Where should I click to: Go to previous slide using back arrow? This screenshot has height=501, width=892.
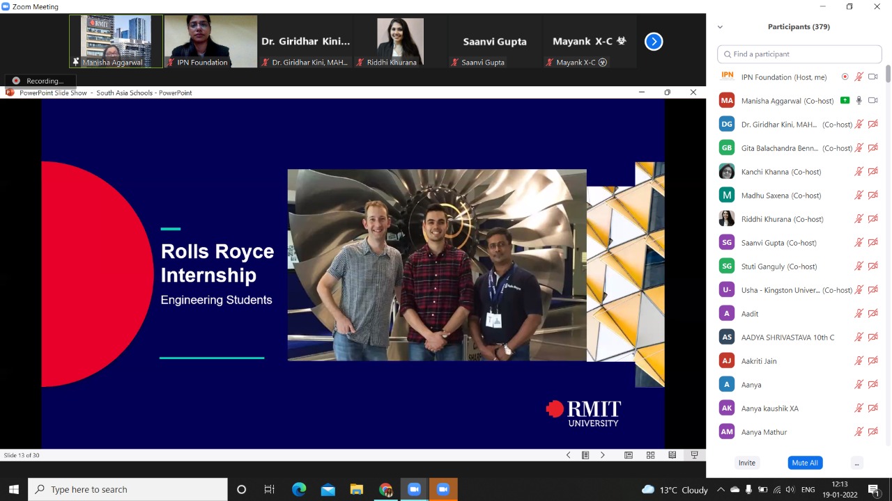(568, 455)
